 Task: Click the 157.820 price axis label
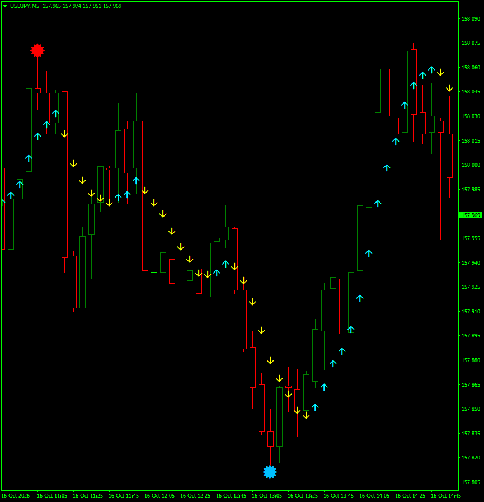pyautogui.click(x=471, y=457)
